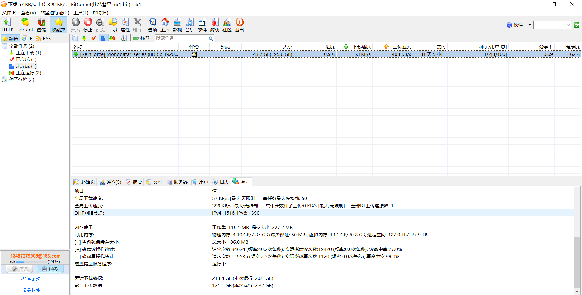Click the search magnifier icon
The width and height of the screenshot is (582, 295).
click(x=211, y=38)
